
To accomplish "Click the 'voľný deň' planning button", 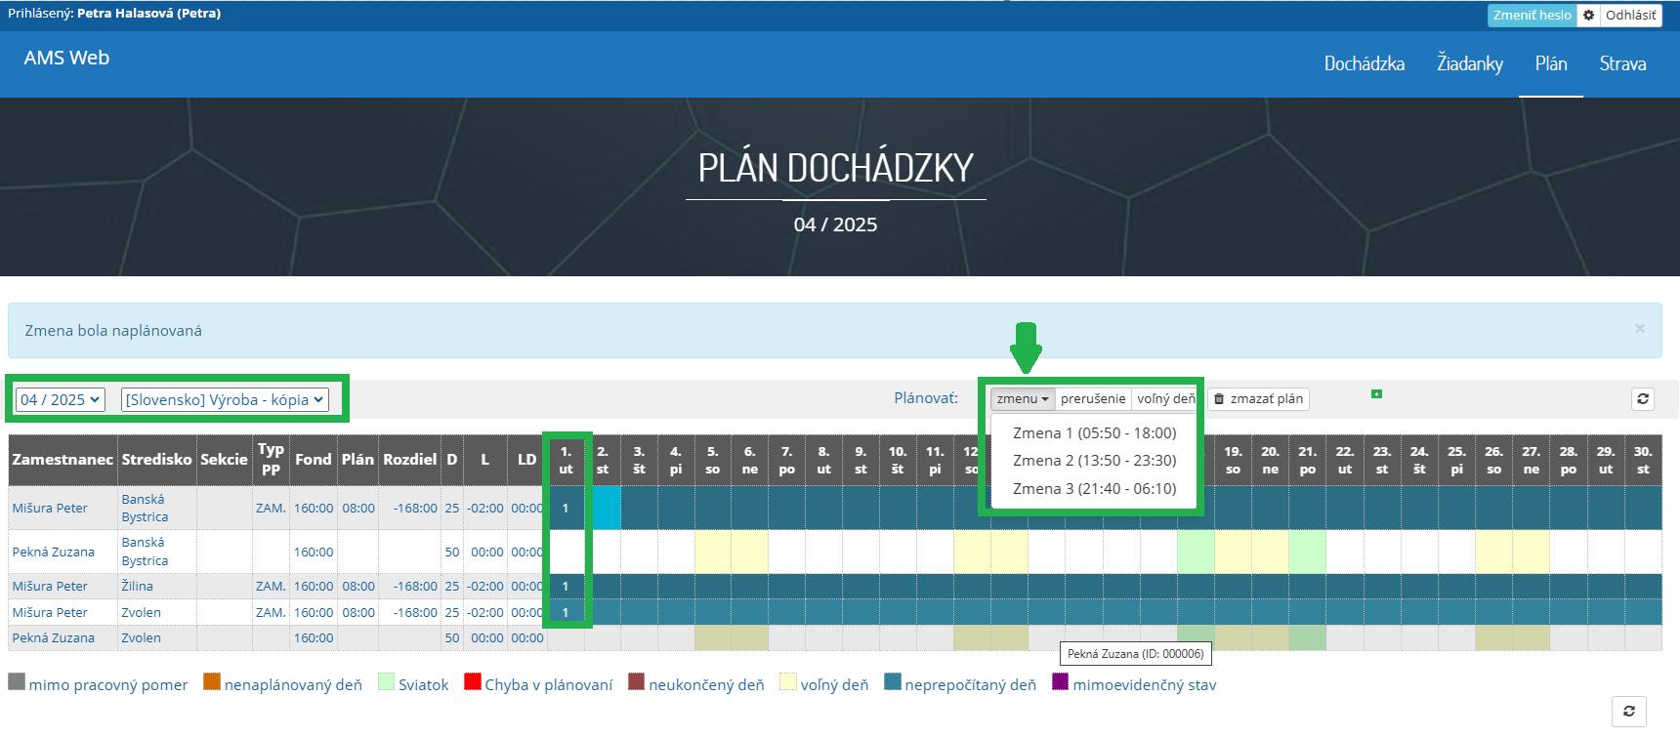I will point(1165,398).
